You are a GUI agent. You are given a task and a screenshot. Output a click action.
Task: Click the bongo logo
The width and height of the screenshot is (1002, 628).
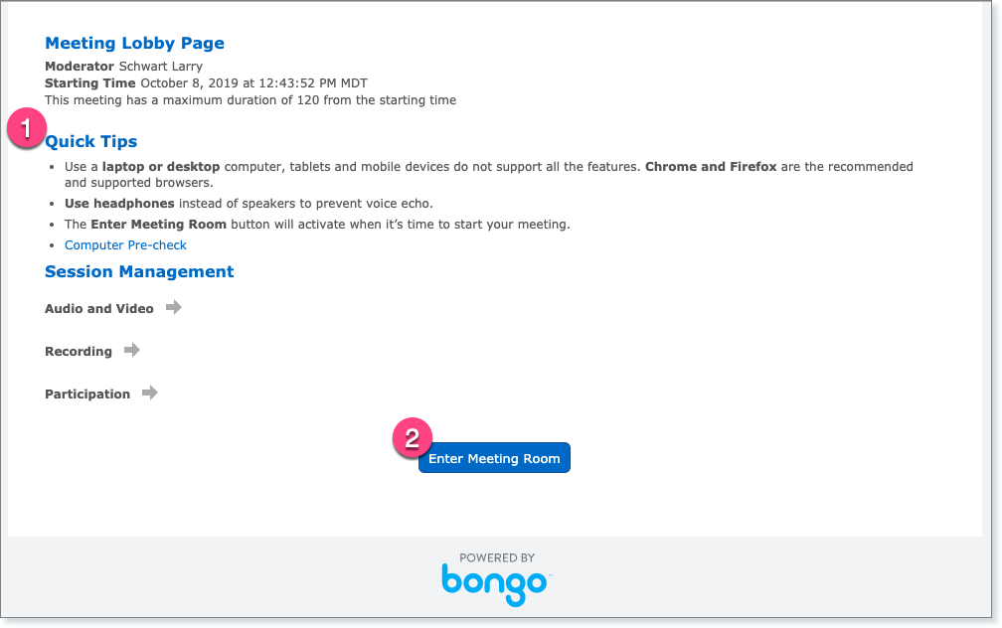(x=496, y=582)
